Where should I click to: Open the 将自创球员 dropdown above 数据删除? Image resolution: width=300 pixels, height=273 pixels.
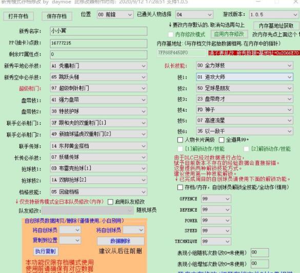coord(133,230)
